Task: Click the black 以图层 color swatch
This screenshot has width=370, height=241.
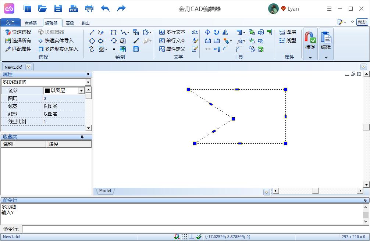Action: click(48, 90)
